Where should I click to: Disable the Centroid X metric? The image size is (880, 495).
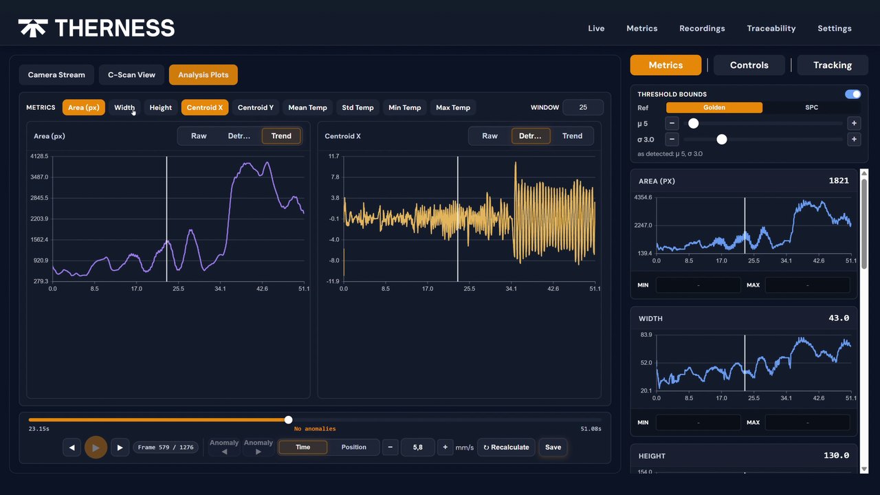pos(205,107)
